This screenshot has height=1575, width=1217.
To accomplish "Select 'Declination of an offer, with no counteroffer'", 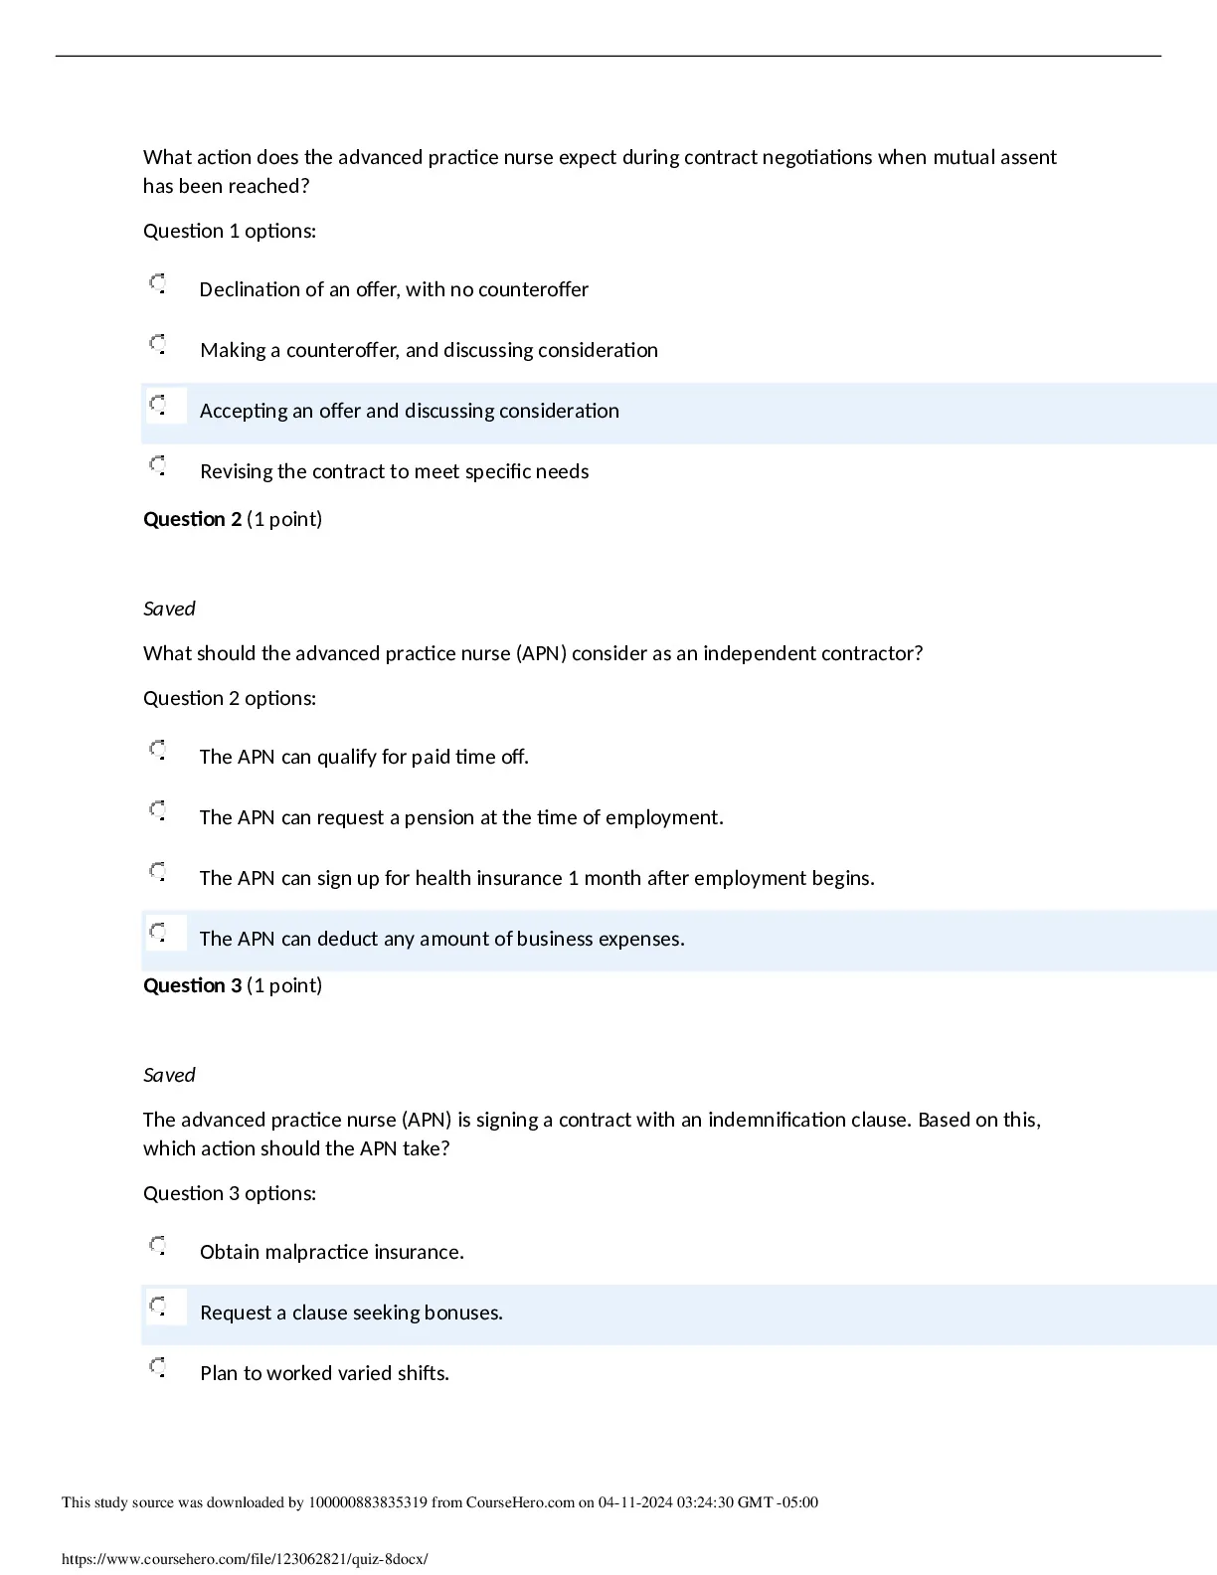I will pos(158,284).
